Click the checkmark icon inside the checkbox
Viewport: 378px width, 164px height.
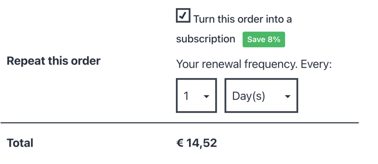[183, 15]
